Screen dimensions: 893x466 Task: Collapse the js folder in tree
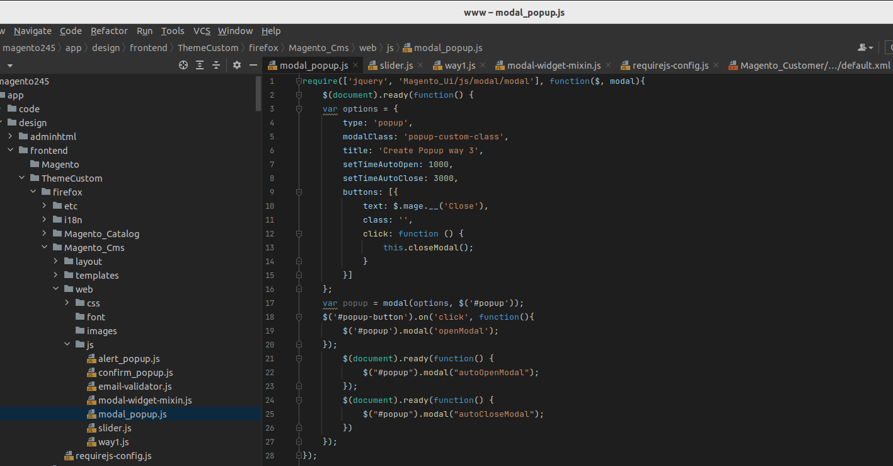tap(67, 345)
